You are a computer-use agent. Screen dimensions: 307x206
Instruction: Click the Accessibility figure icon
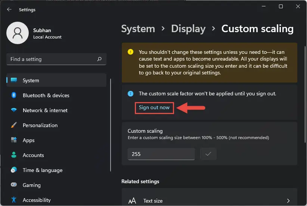coord(14,200)
